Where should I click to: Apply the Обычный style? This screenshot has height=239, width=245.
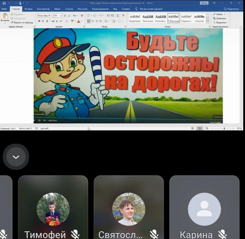[174, 18]
